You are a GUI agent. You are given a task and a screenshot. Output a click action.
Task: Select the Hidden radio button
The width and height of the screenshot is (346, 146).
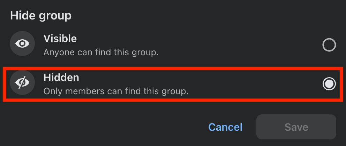[x=329, y=83]
